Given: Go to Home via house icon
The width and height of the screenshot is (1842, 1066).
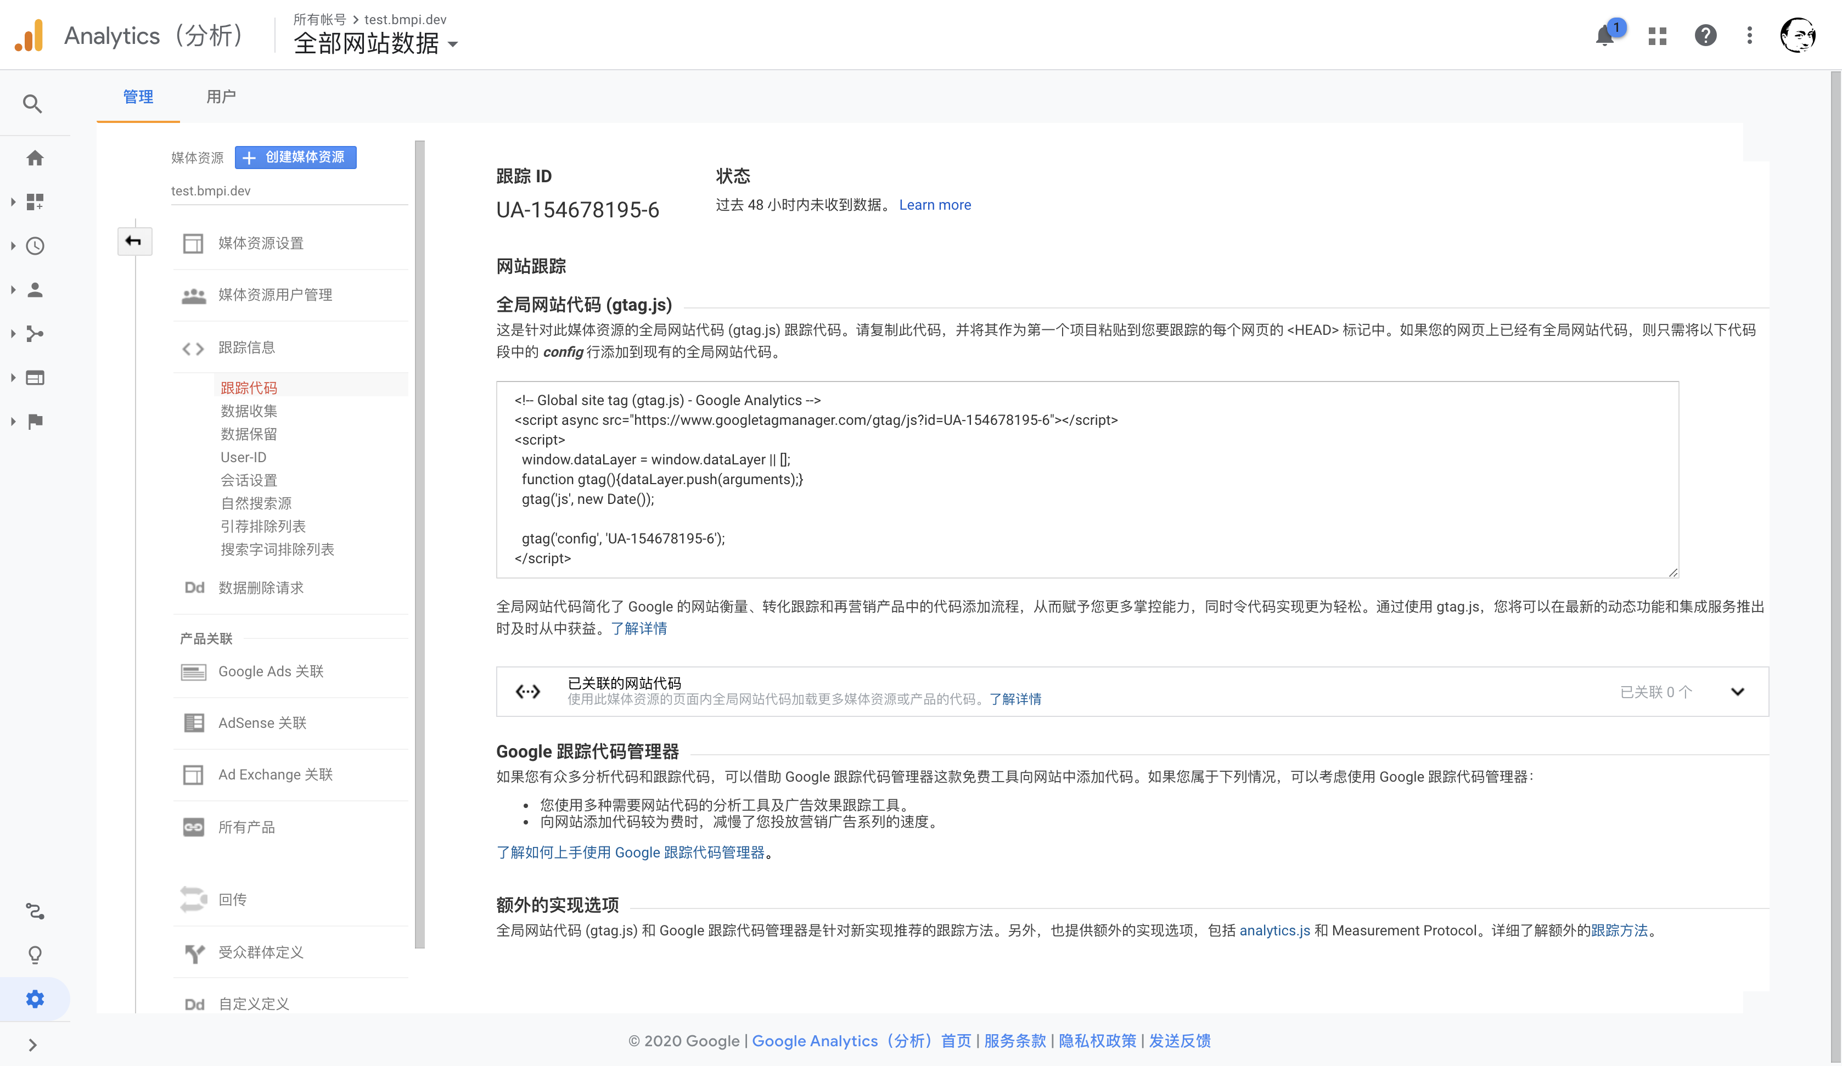Looking at the screenshot, I should pyautogui.click(x=35, y=158).
